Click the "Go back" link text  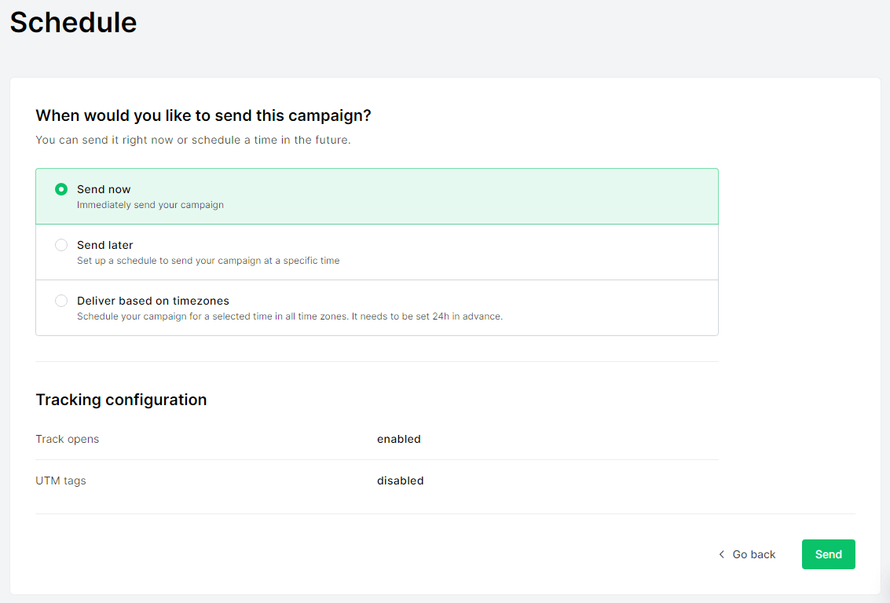click(753, 554)
